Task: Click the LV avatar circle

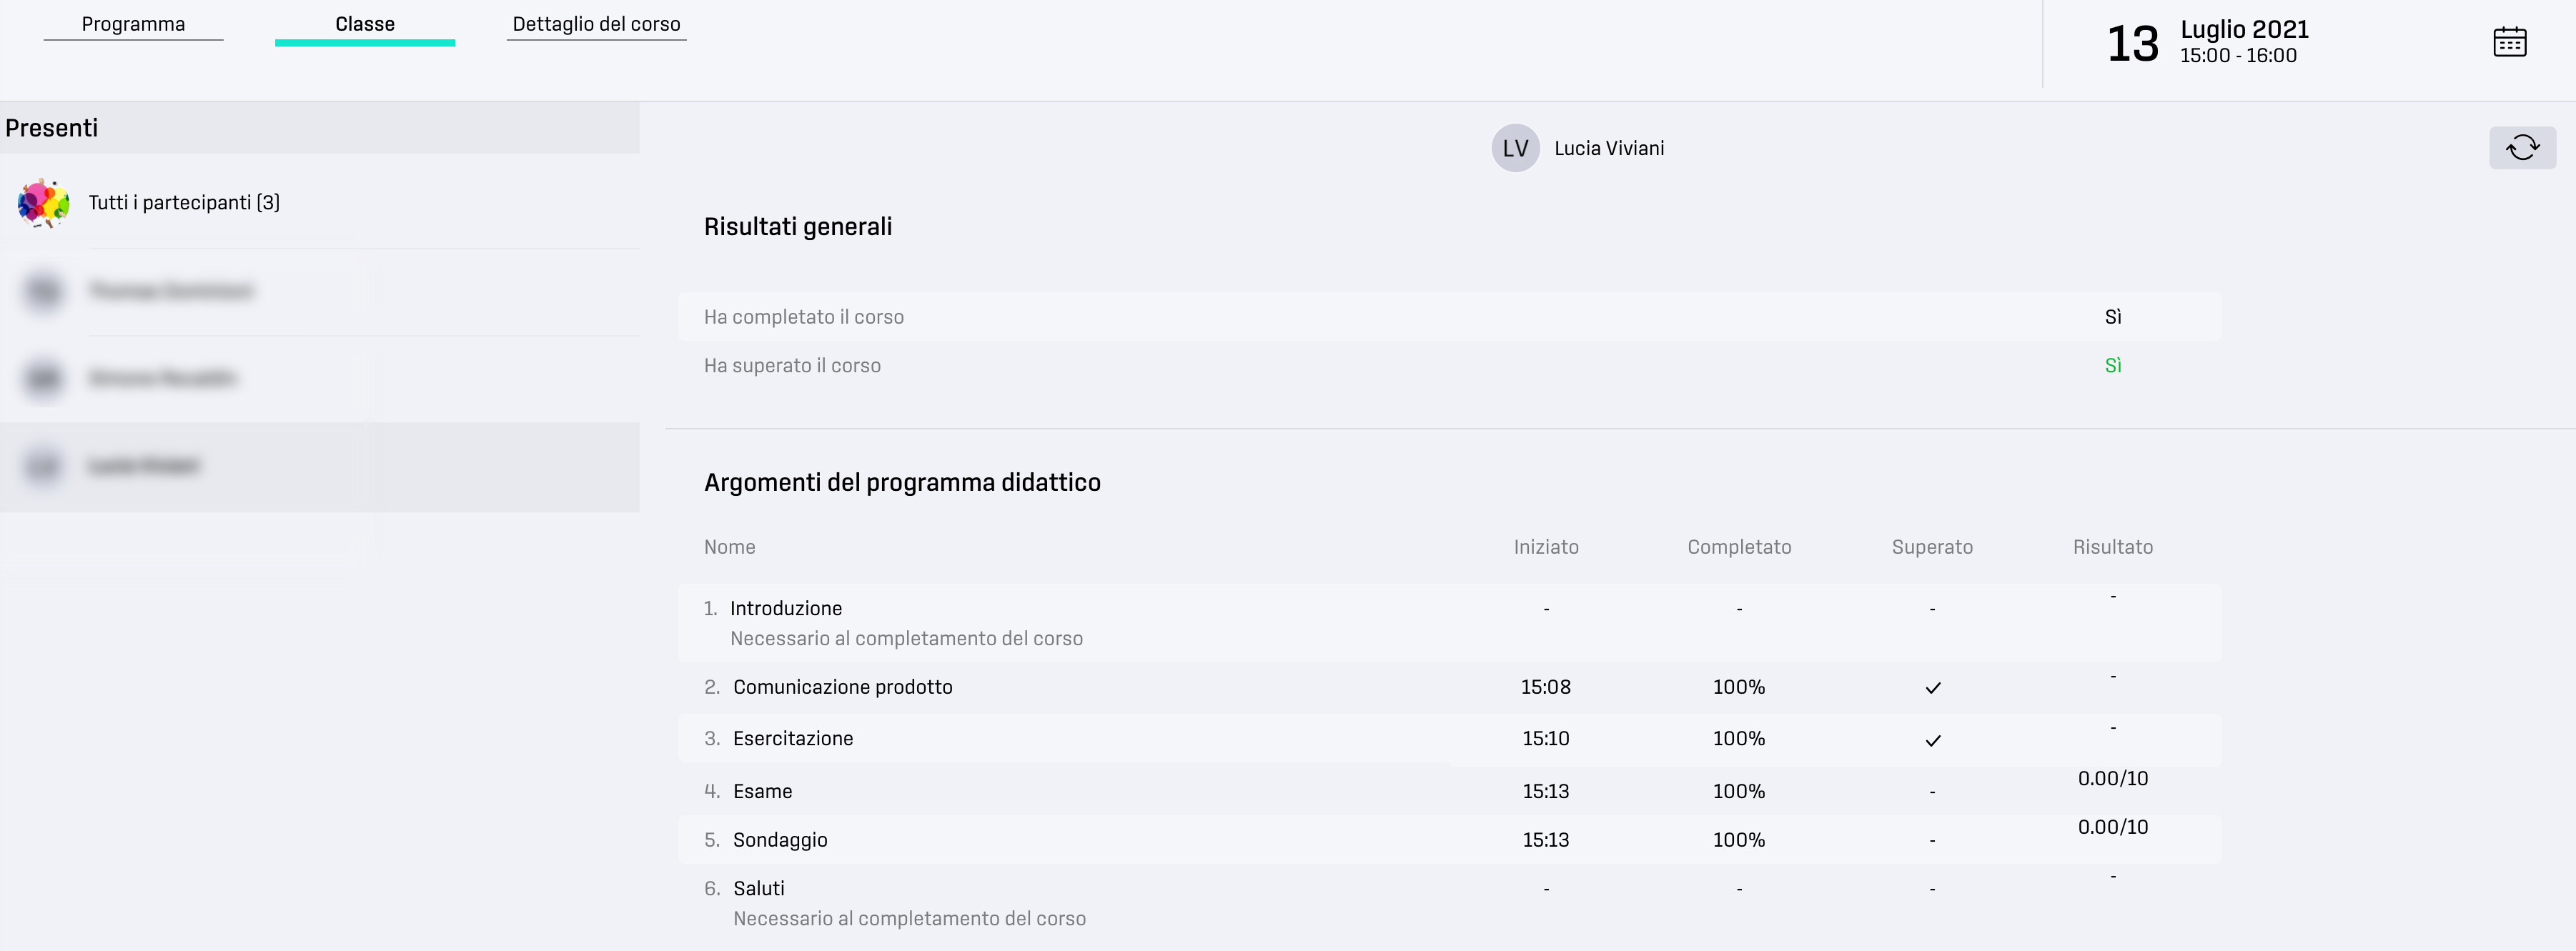Action: 1515,148
